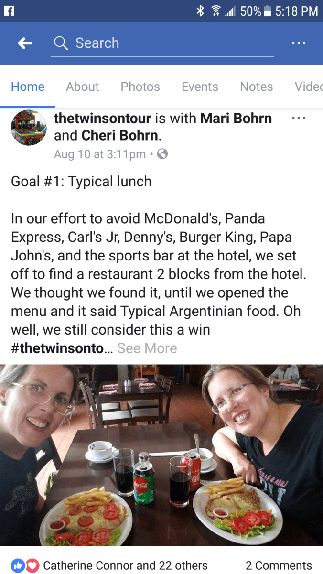This screenshot has height=574, width=323.
Task: Tap the Bluetooth status icon
Action: (200, 11)
